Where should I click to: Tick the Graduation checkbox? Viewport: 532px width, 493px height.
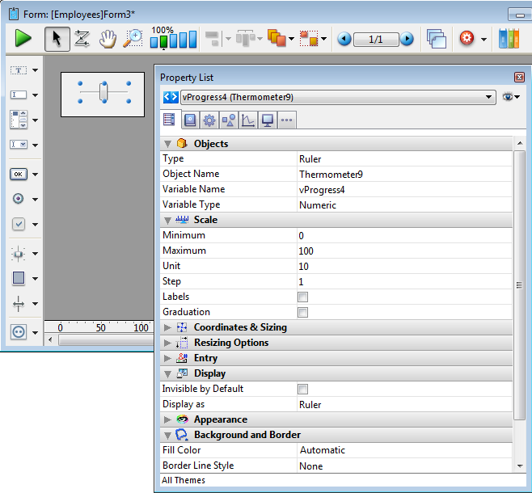(x=303, y=312)
